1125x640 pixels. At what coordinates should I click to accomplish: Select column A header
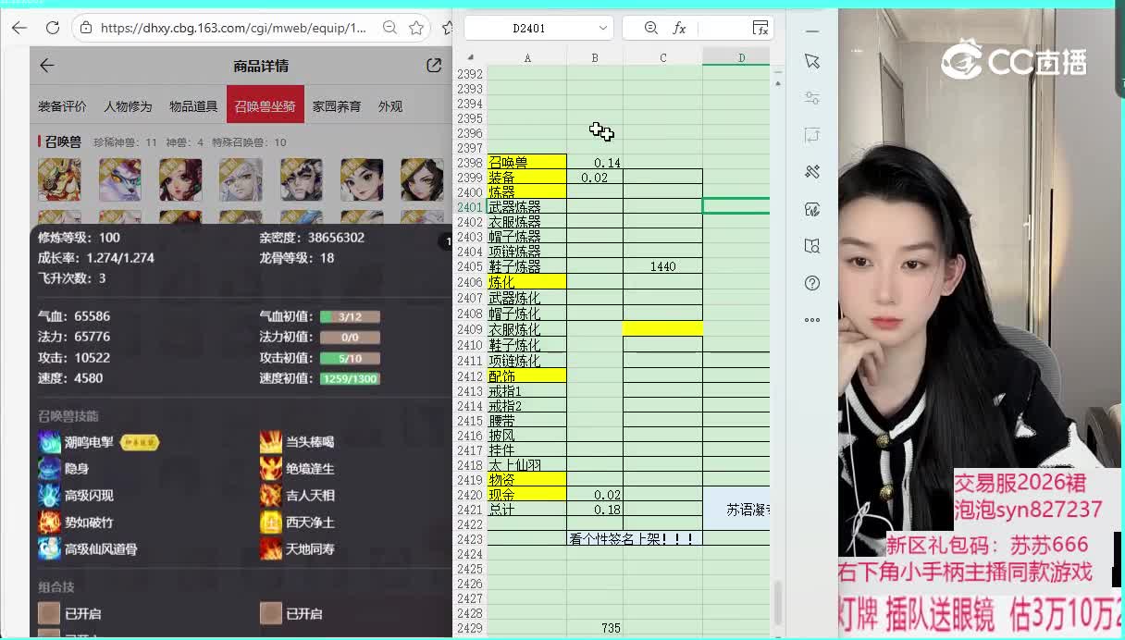click(x=527, y=58)
